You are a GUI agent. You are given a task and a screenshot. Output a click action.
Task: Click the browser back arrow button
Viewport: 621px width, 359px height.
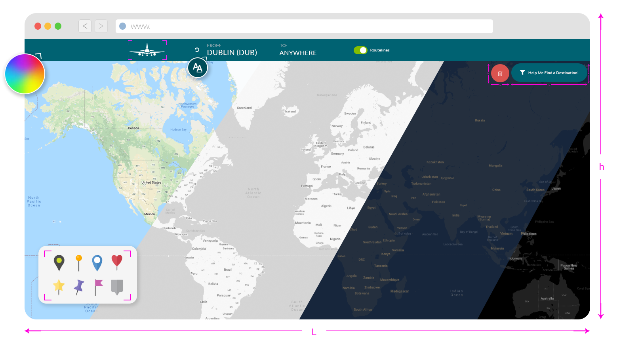(x=85, y=26)
